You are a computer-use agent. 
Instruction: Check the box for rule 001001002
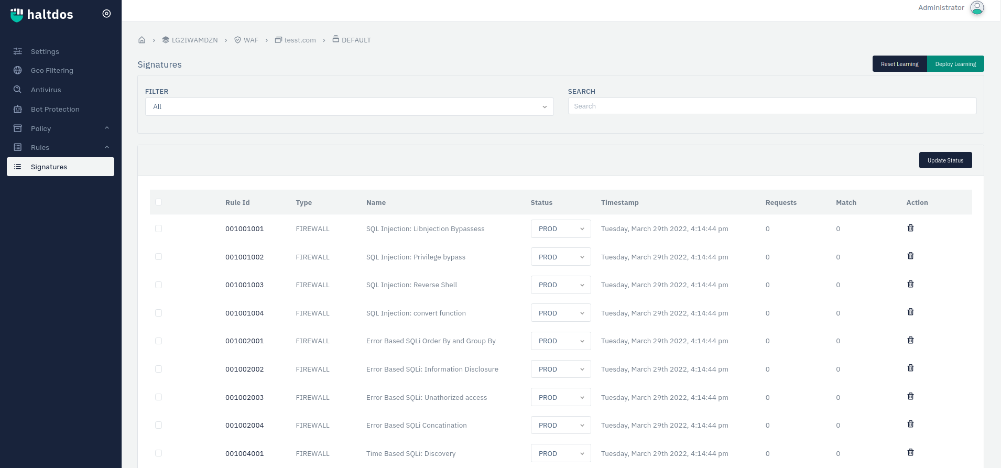pos(158,256)
